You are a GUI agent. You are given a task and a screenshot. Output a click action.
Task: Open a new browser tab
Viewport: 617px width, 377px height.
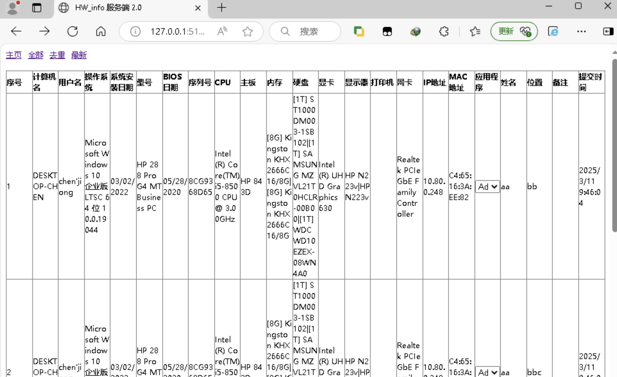pos(221,8)
